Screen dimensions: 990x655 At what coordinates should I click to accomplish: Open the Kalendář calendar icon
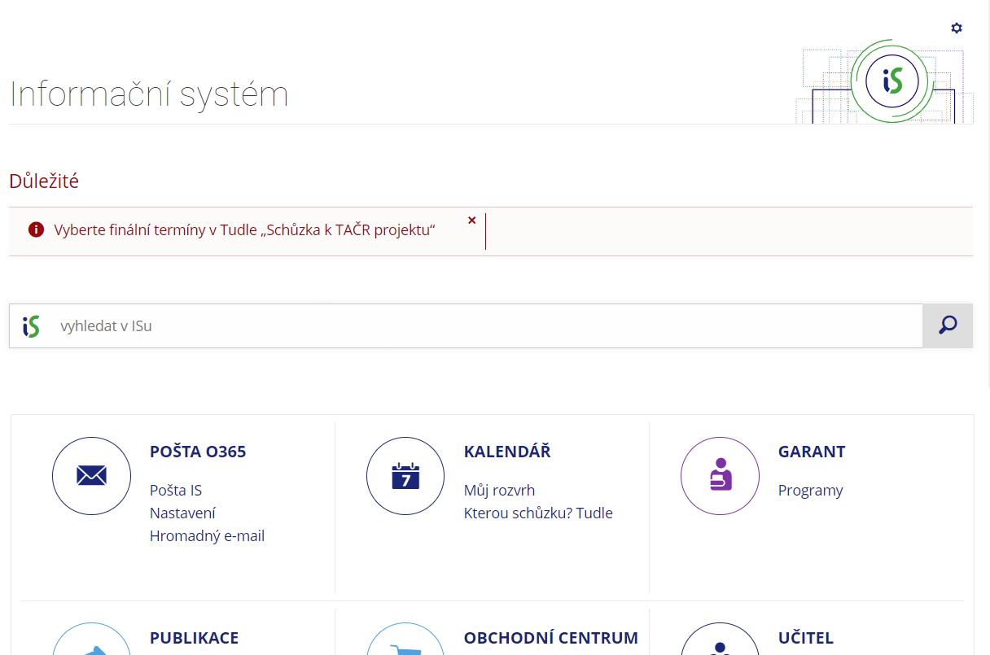click(x=405, y=476)
